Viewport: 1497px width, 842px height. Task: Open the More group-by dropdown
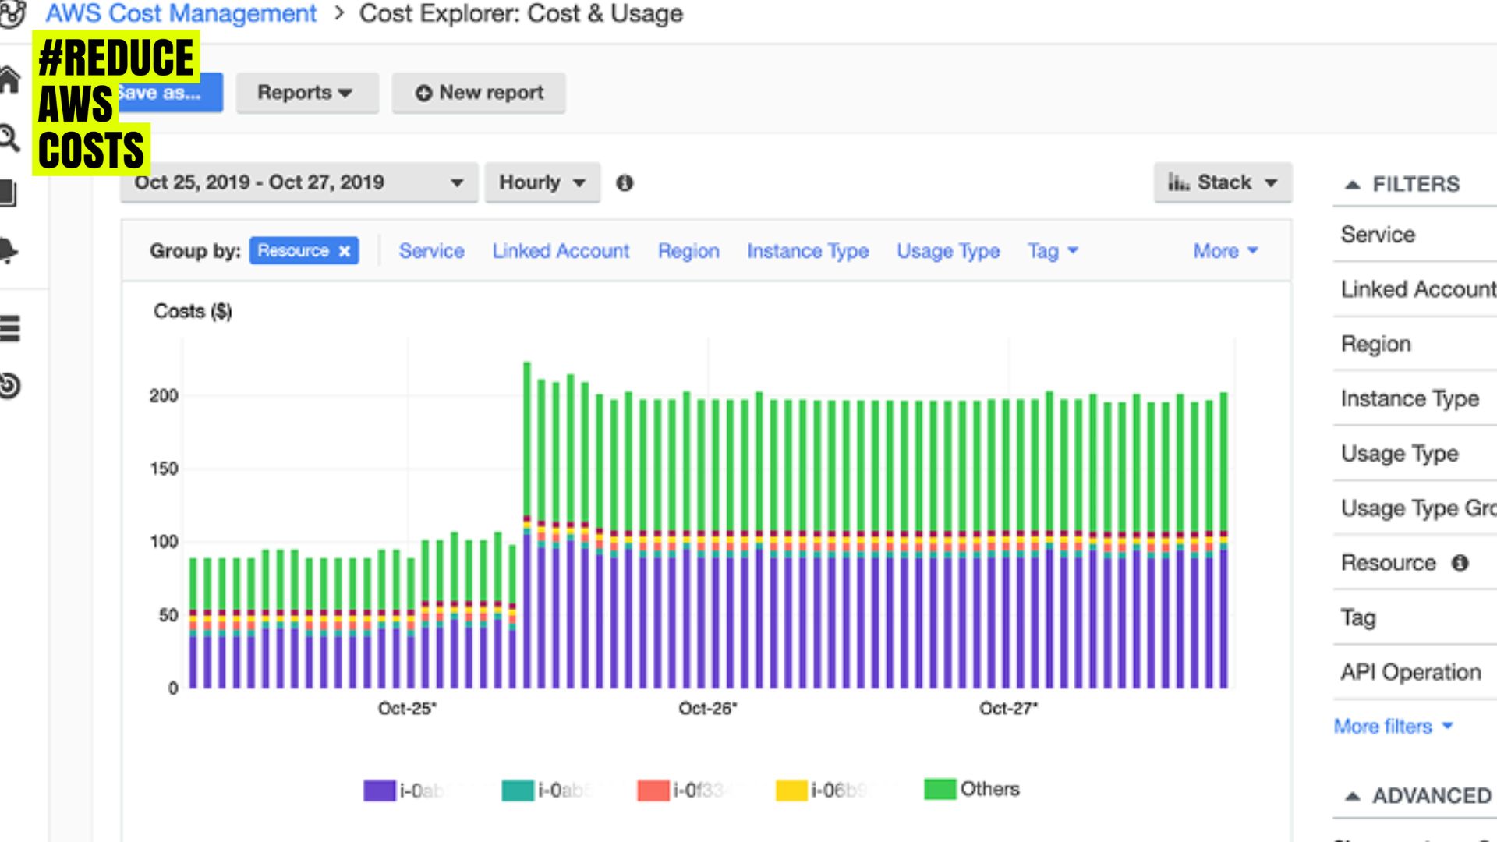point(1226,251)
